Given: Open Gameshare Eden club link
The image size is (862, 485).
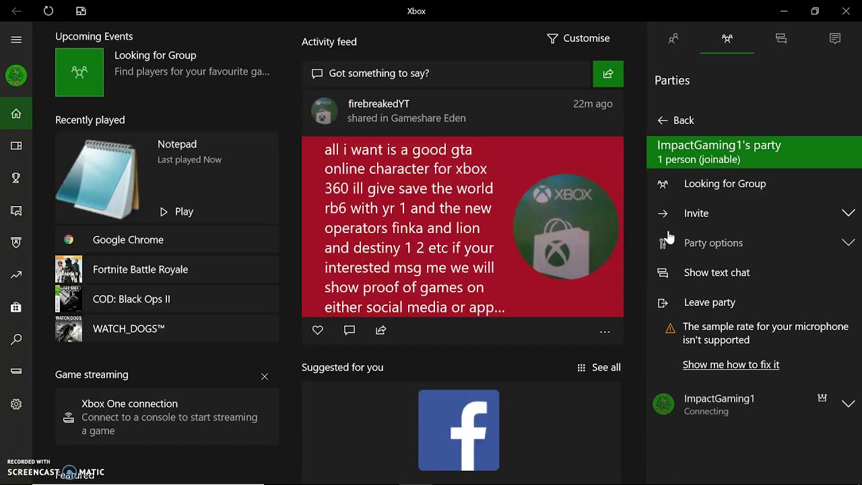Looking at the screenshot, I should coord(428,118).
